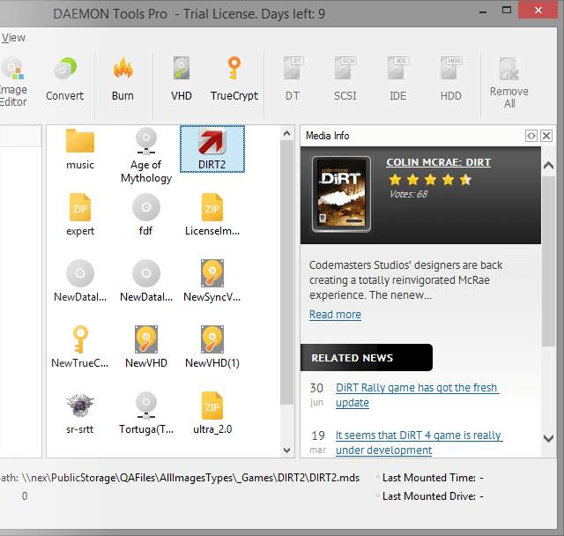Viewport: 564px width, 536px height.
Task: Launch the Convert image tool
Action: (64, 79)
